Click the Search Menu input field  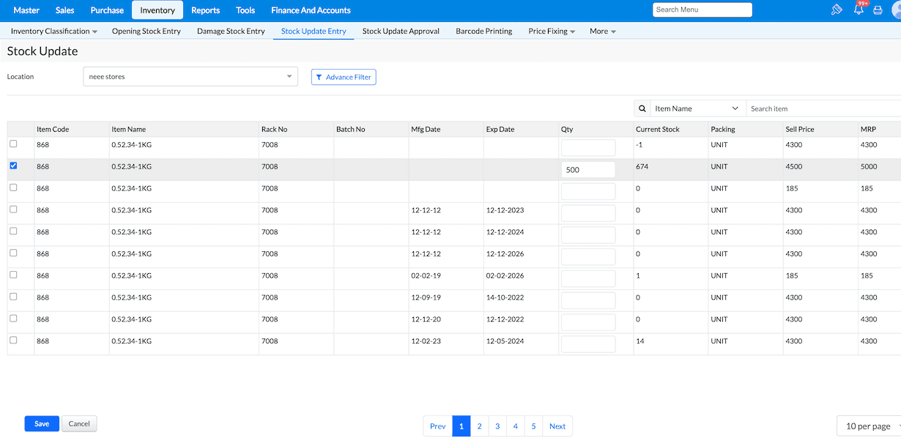[x=702, y=10]
